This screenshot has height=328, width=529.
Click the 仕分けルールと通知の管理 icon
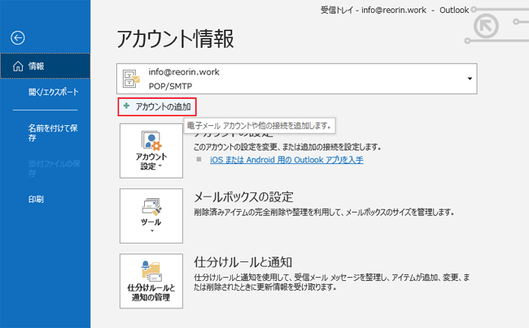pos(151,271)
